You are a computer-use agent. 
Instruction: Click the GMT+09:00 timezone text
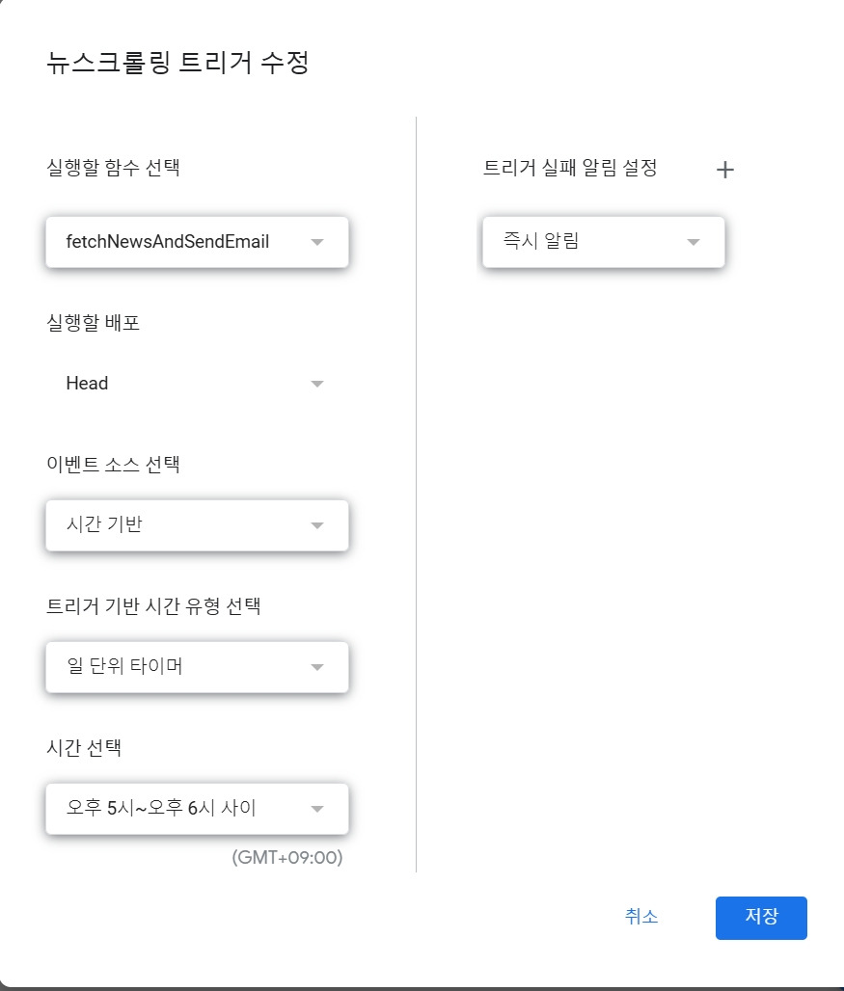click(287, 857)
